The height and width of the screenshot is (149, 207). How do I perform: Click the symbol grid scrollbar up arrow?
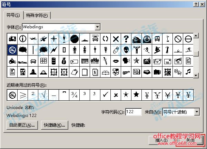(x=196, y=36)
